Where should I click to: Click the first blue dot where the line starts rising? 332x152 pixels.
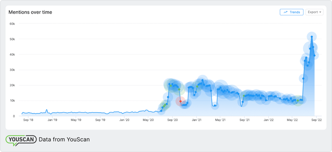(x=161, y=111)
